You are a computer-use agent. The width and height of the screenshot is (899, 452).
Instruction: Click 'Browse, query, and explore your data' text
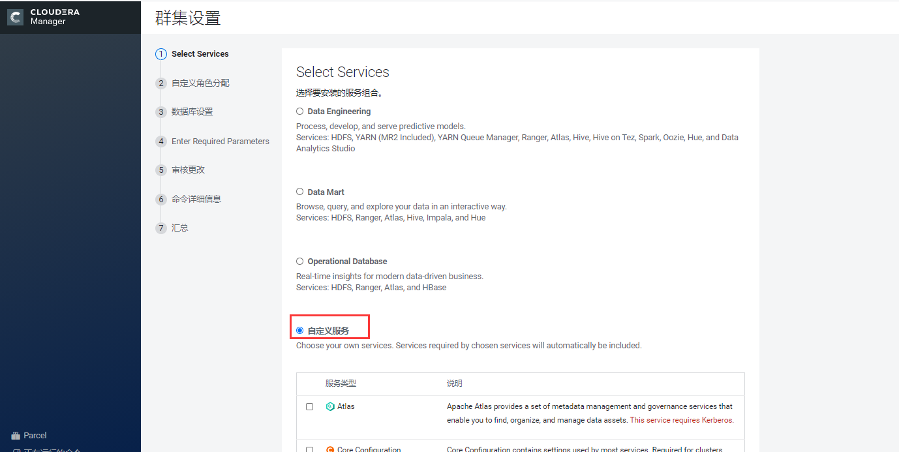pos(401,207)
